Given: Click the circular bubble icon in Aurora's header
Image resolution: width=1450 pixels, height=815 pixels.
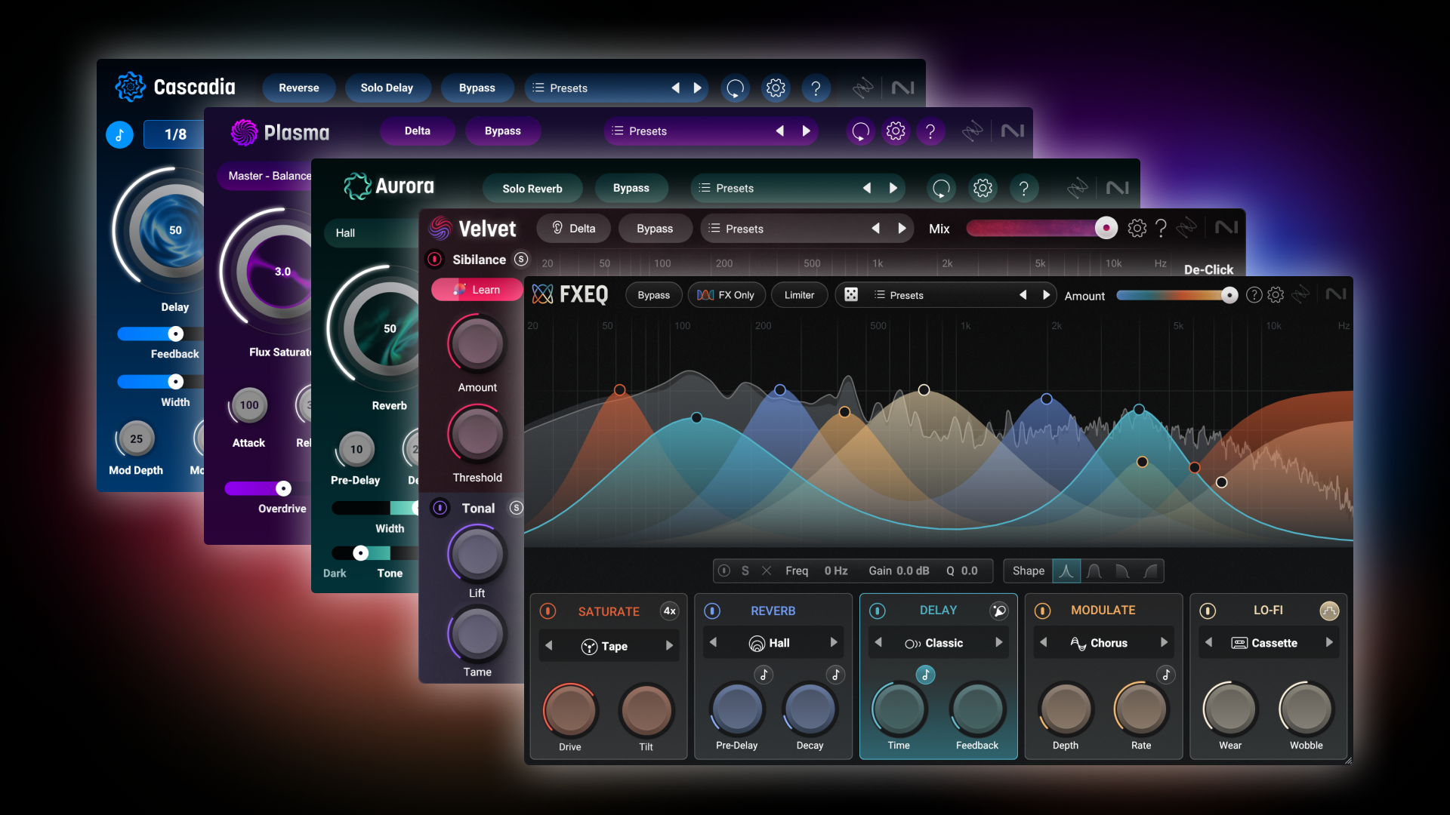Looking at the screenshot, I should click(942, 188).
